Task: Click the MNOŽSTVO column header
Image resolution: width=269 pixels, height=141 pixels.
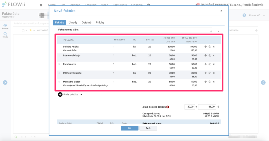Action: (x=120, y=40)
